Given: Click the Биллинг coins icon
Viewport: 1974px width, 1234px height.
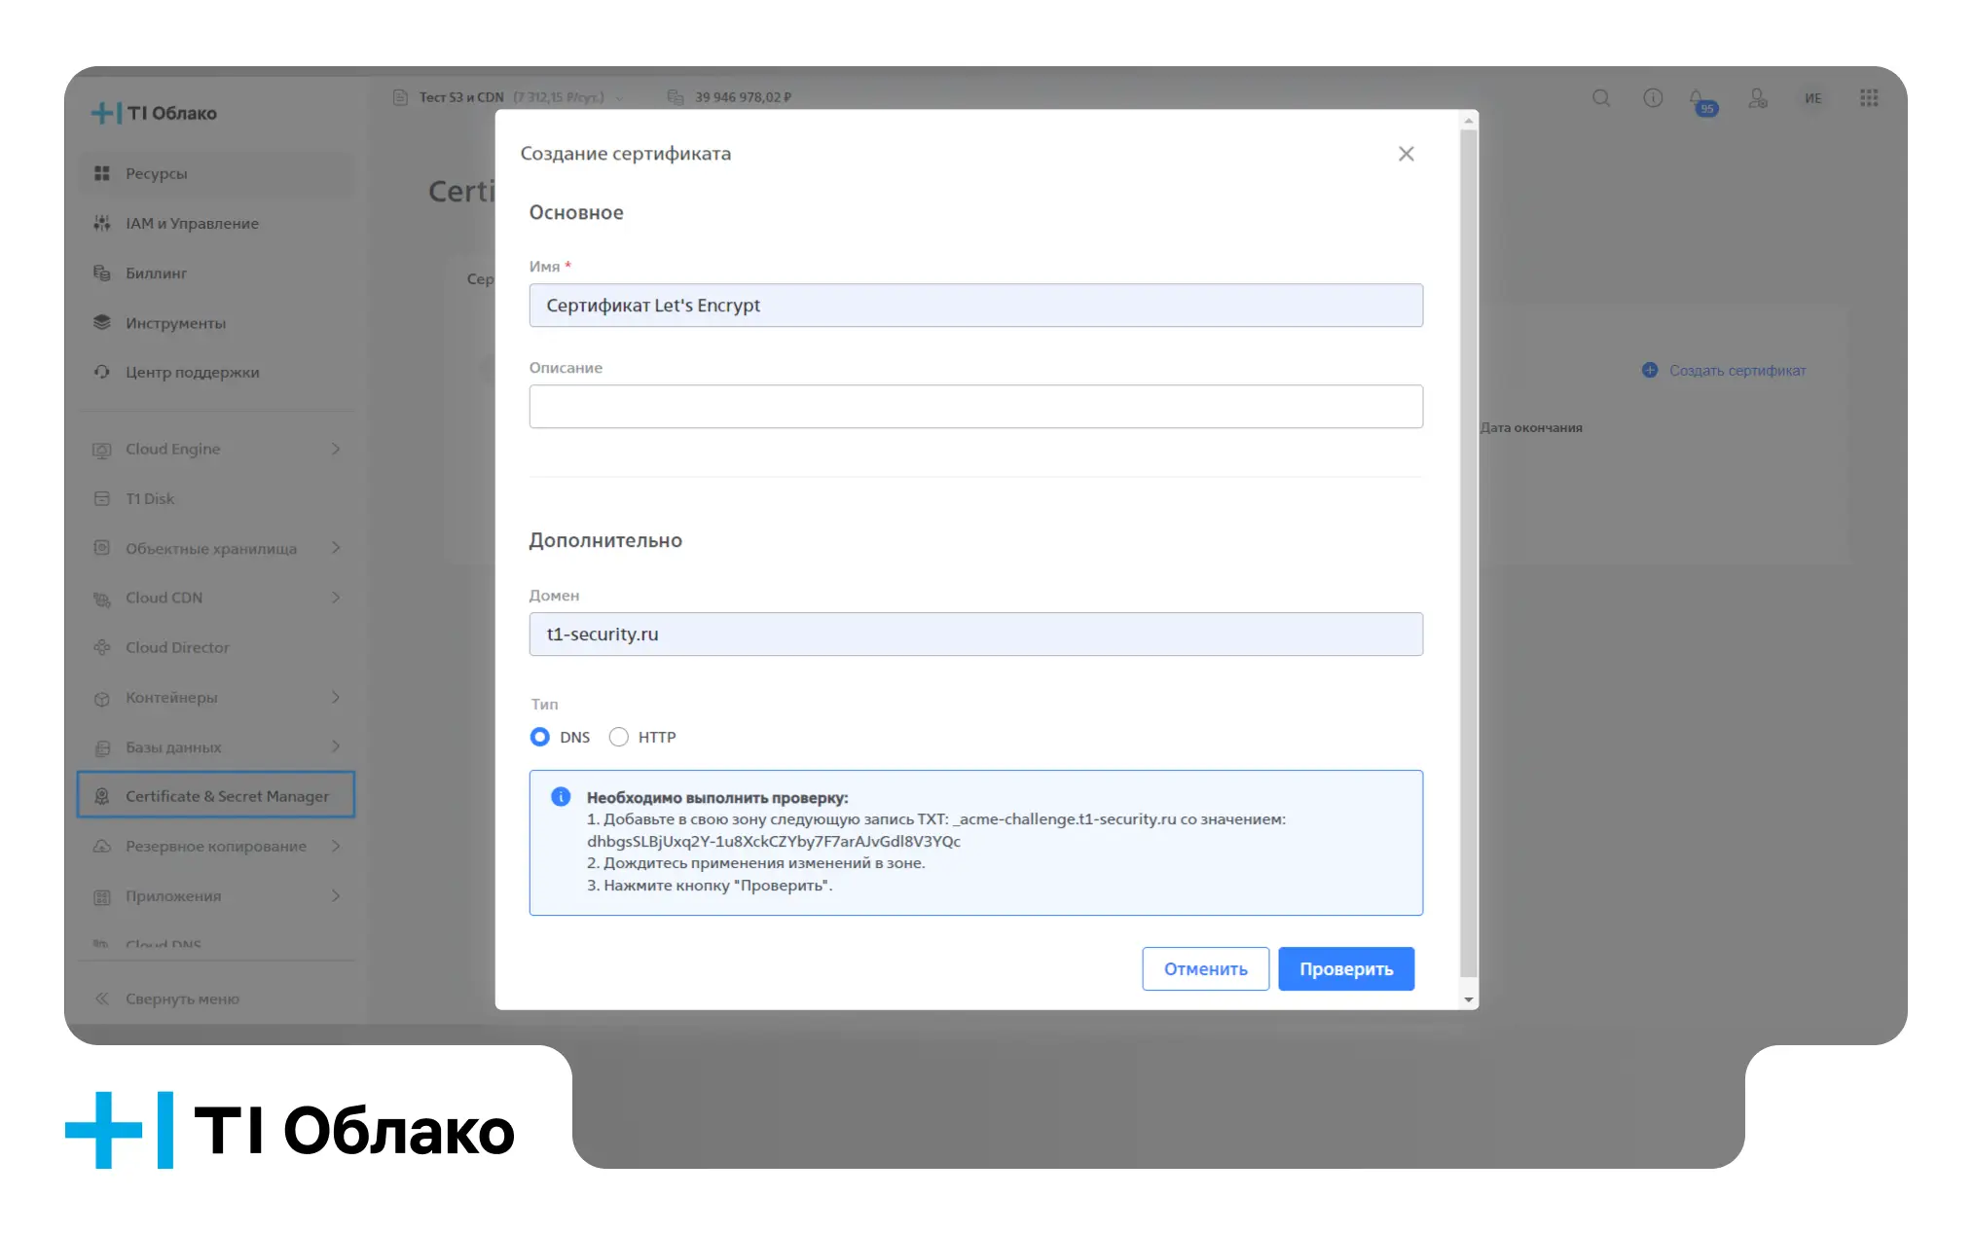Looking at the screenshot, I should (101, 272).
